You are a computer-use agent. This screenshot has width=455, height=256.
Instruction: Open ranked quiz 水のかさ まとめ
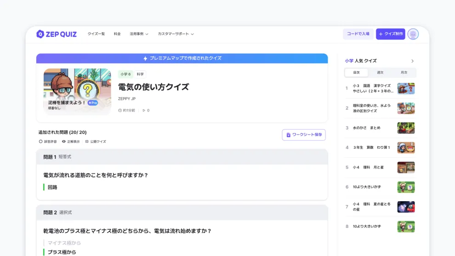(366, 128)
